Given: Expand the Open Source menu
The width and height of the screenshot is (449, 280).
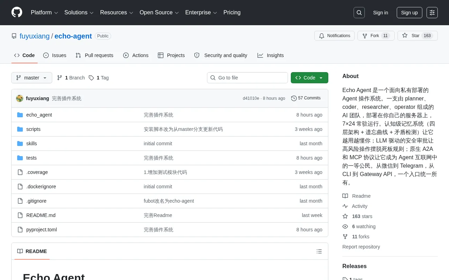Looking at the screenshot, I should (159, 13).
